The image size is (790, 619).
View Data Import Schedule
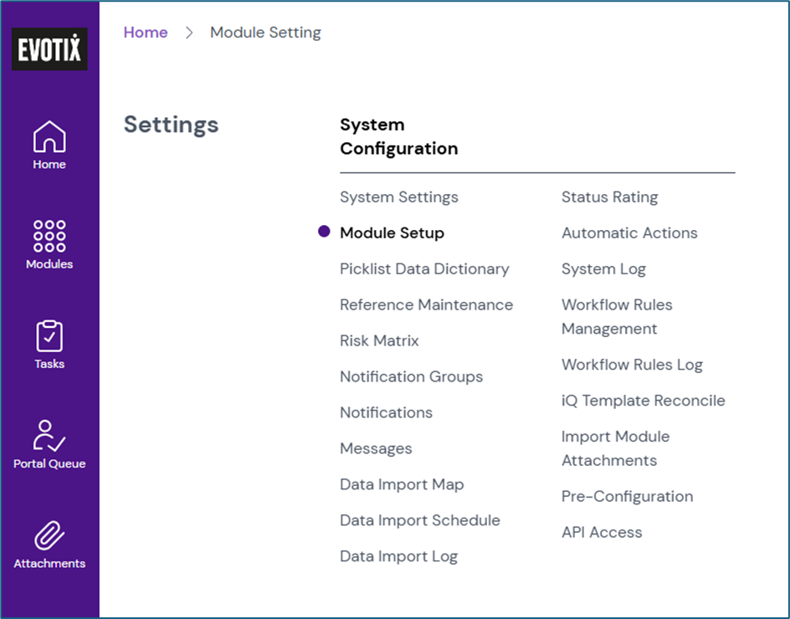coord(419,521)
